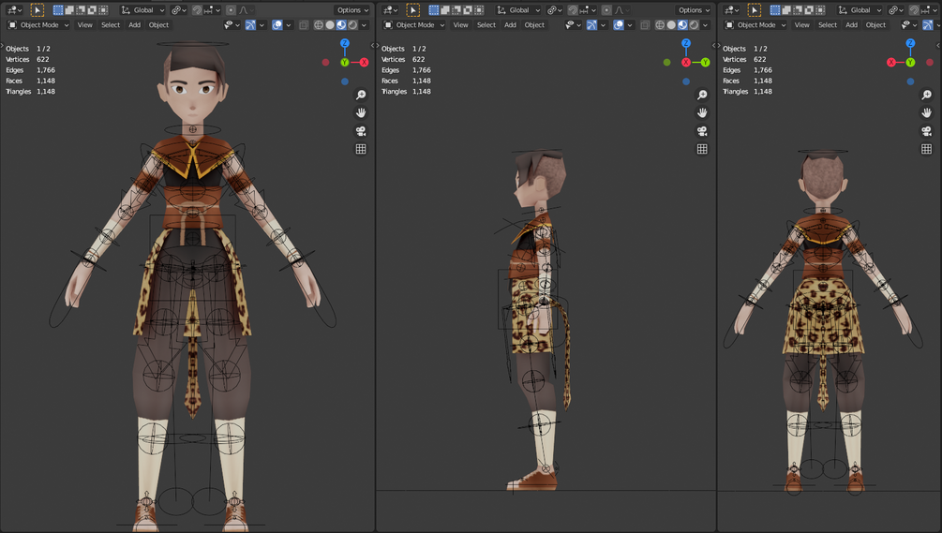
Task: Choose 'Extend selection' mode in left viewport
Action: pos(69,10)
